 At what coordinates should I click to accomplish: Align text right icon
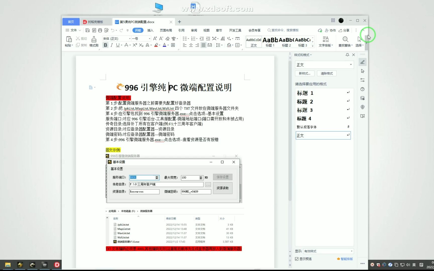(x=197, y=45)
